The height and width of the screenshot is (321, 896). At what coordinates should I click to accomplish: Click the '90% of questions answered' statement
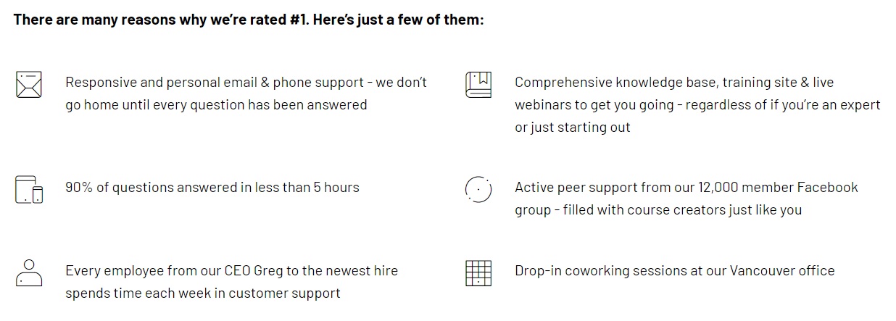[x=212, y=188]
